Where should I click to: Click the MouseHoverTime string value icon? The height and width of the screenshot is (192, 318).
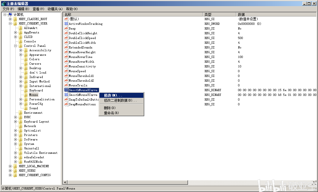[66, 57]
